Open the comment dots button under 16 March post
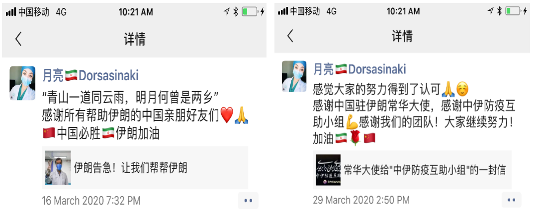The image size is (534, 215). point(248,201)
